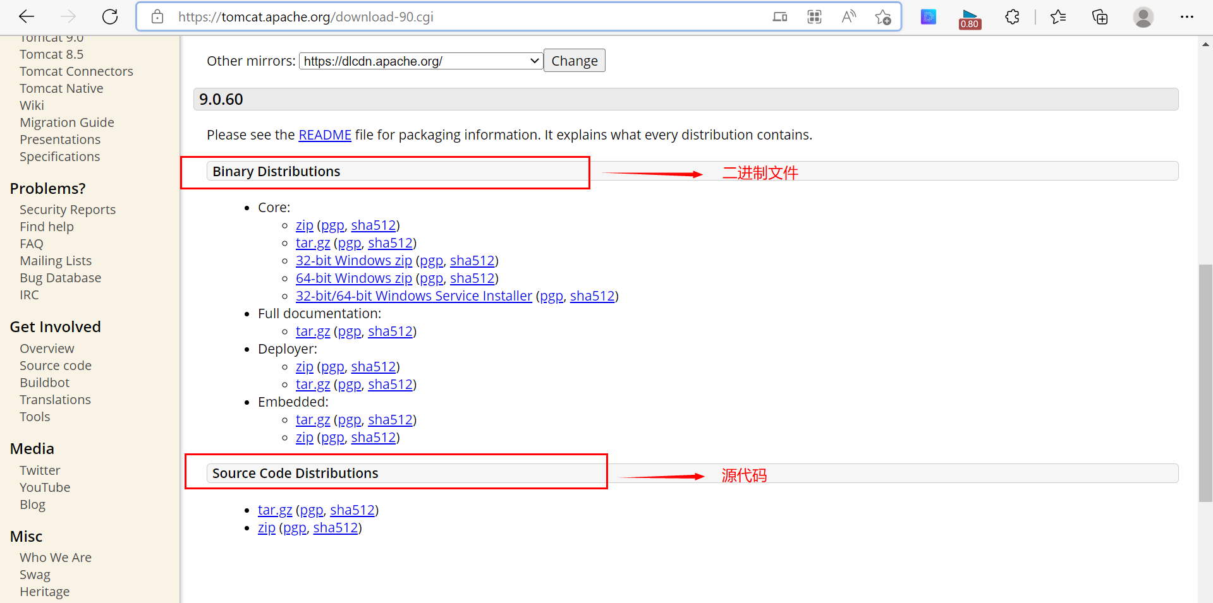View site information lock icon
1213x603 pixels.
[157, 17]
